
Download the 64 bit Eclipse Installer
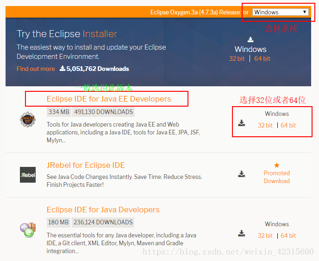(x=262, y=59)
